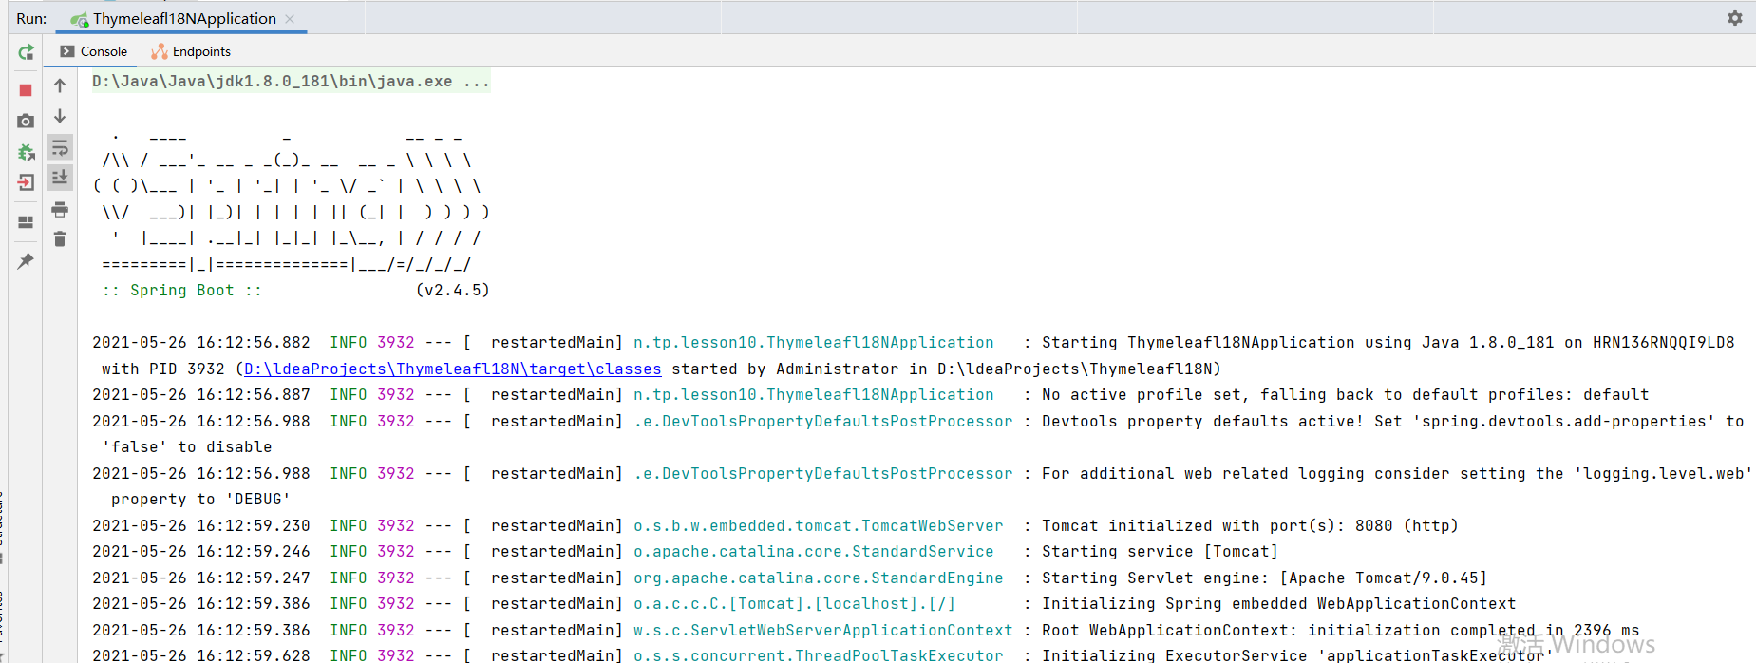1756x663 pixels.
Task: Click logger name o.apache.catalina.core.StandardService
Action: (x=814, y=552)
